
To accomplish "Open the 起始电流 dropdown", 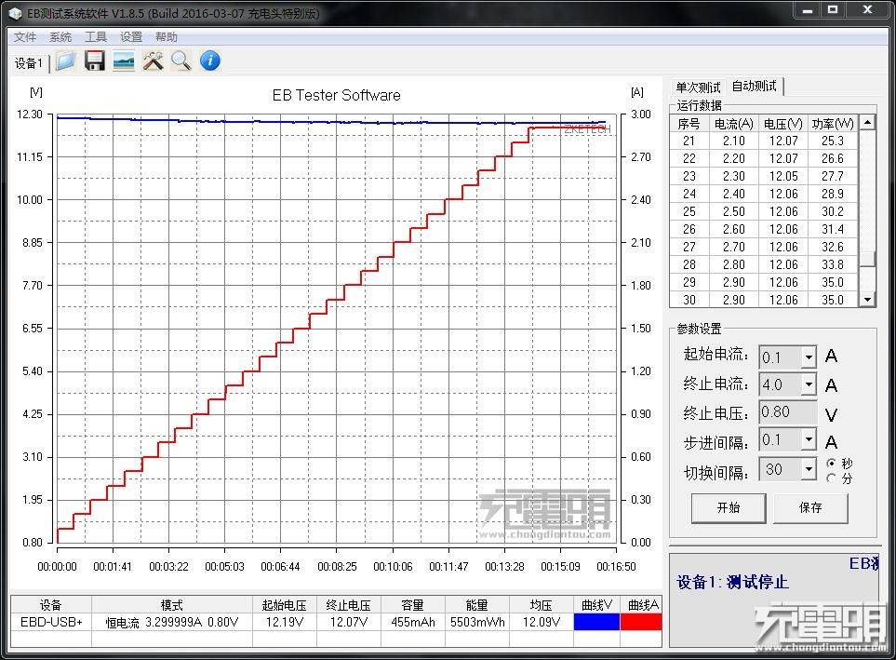I will pos(809,357).
